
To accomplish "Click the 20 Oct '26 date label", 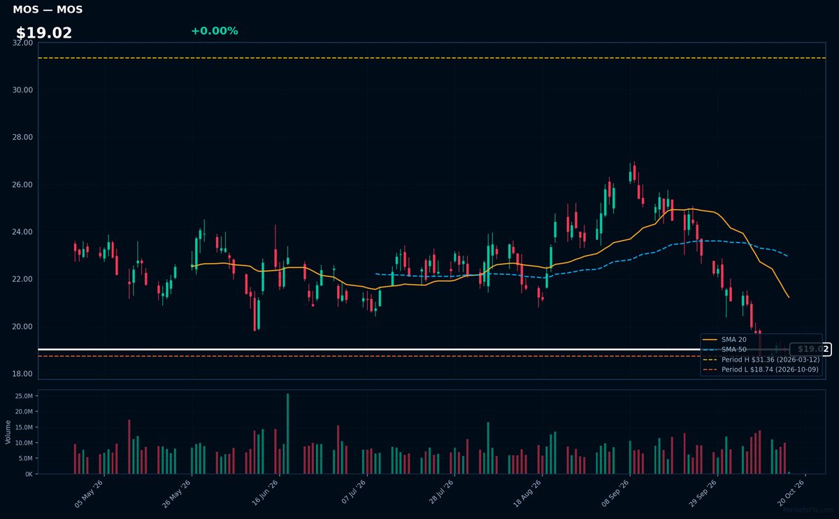I will [792, 494].
